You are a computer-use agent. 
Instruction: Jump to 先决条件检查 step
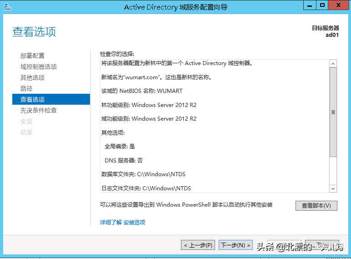(x=39, y=111)
